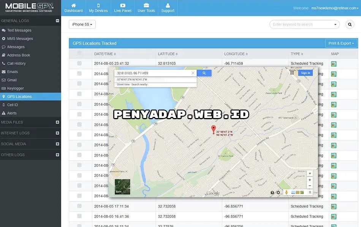Viewport: 361px width, 227px height.
Task: Open the User Tools tab
Action: (146, 8)
